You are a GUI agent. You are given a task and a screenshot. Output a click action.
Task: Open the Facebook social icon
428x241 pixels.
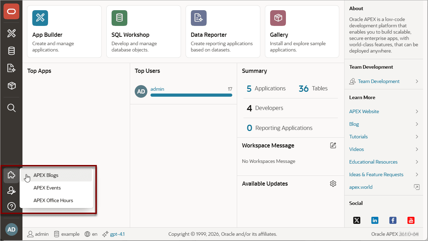coord(393,220)
